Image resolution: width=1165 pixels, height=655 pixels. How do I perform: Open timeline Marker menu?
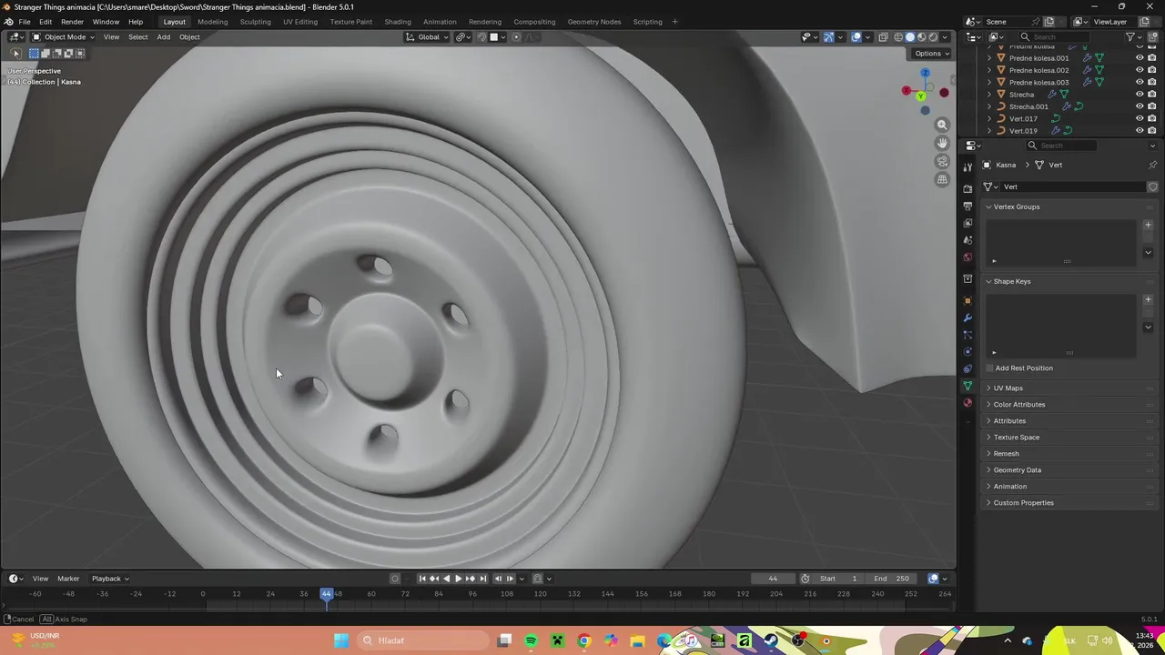[x=68, y=579]
